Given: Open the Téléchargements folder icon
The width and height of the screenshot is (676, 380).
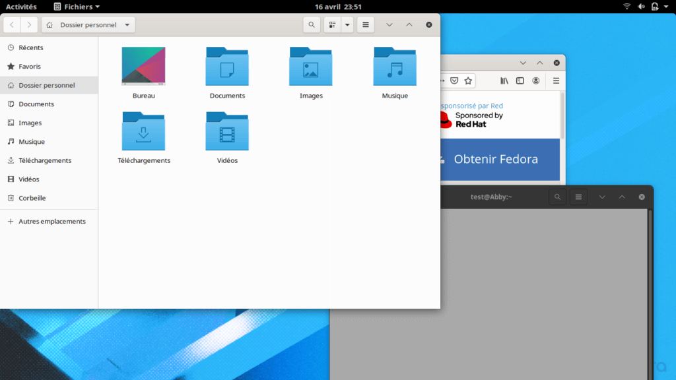Looking at the screenshot, I should pyautogui.click(x=143, y=131).
